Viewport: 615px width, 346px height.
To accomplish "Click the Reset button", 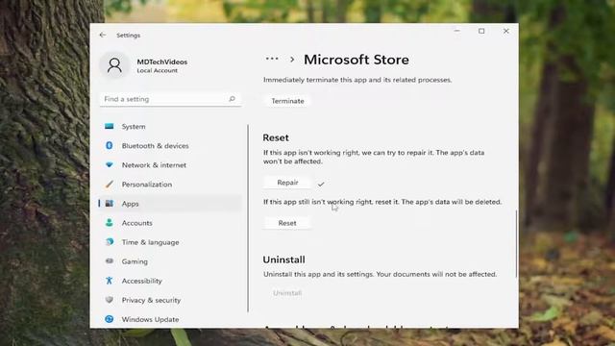I will coord(287,223).
